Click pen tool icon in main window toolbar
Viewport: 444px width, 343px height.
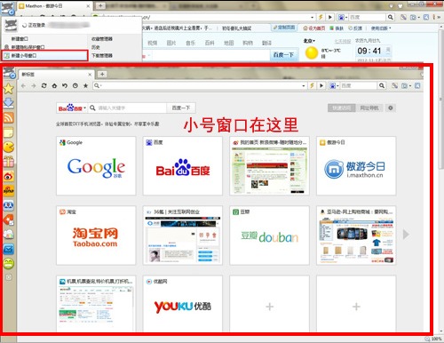coord(403,17)
